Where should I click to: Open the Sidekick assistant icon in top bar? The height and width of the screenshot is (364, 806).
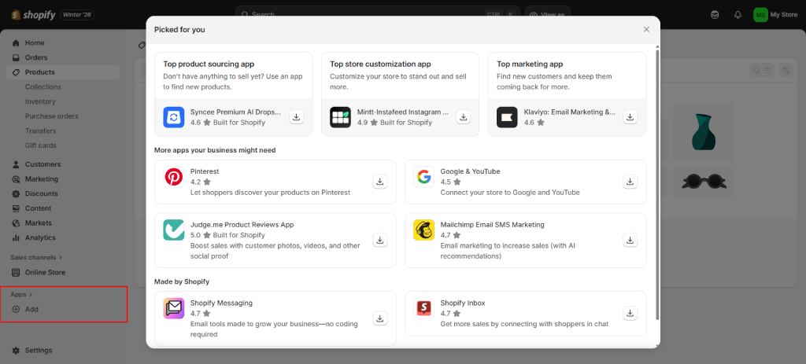coord(715,15)
